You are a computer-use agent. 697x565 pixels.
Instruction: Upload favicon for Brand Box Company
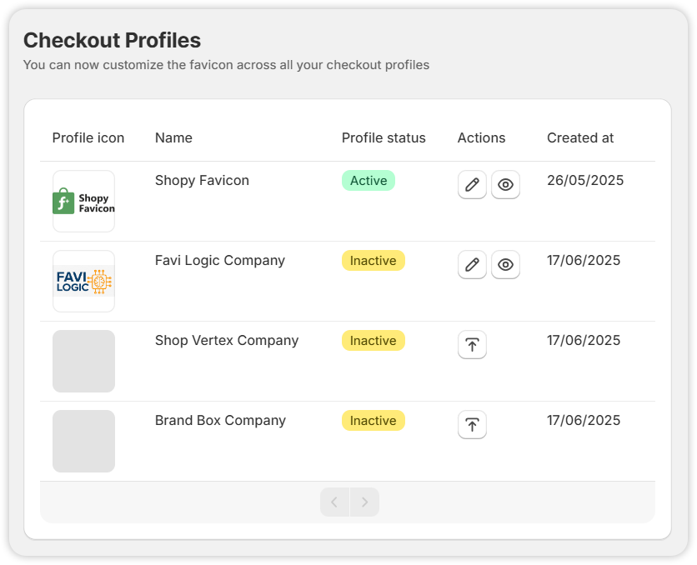click(472, 424)
